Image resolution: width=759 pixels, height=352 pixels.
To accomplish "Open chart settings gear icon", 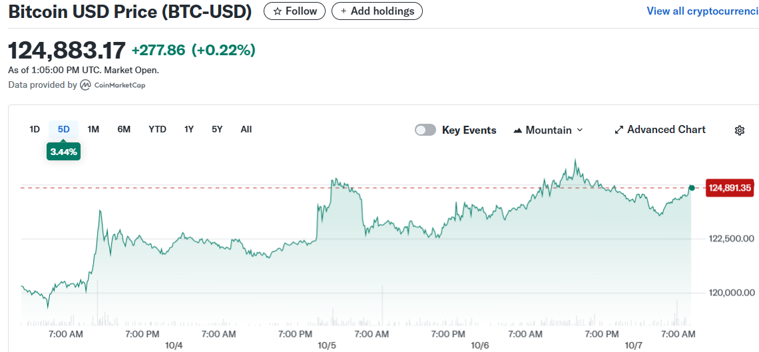I will [739, 130].
